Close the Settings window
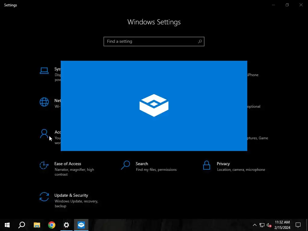Screen dimensions: 308x231 (301, 5)
